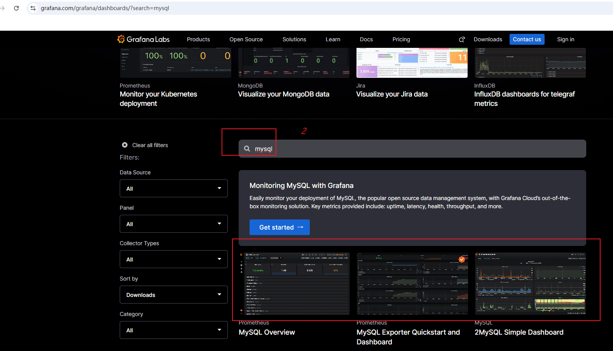Screen dimensions: 613x351
Task: Open Visualize your Jira data link
Action: (392, 94)
